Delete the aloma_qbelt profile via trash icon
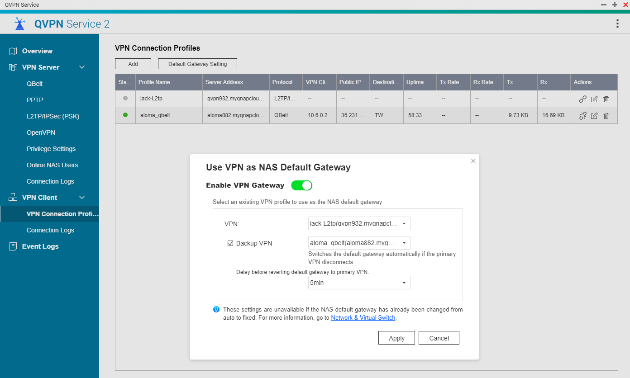The height and width of the screenshot is (378, 630). pyautogui.click(x=606, y=116)
